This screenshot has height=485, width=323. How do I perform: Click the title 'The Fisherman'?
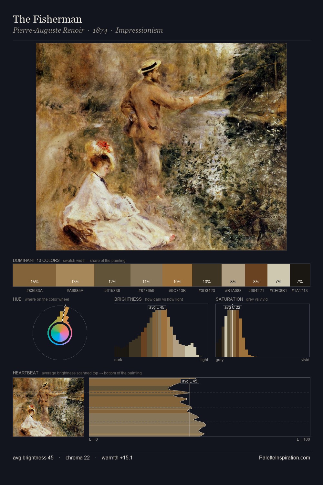[47, 19]
